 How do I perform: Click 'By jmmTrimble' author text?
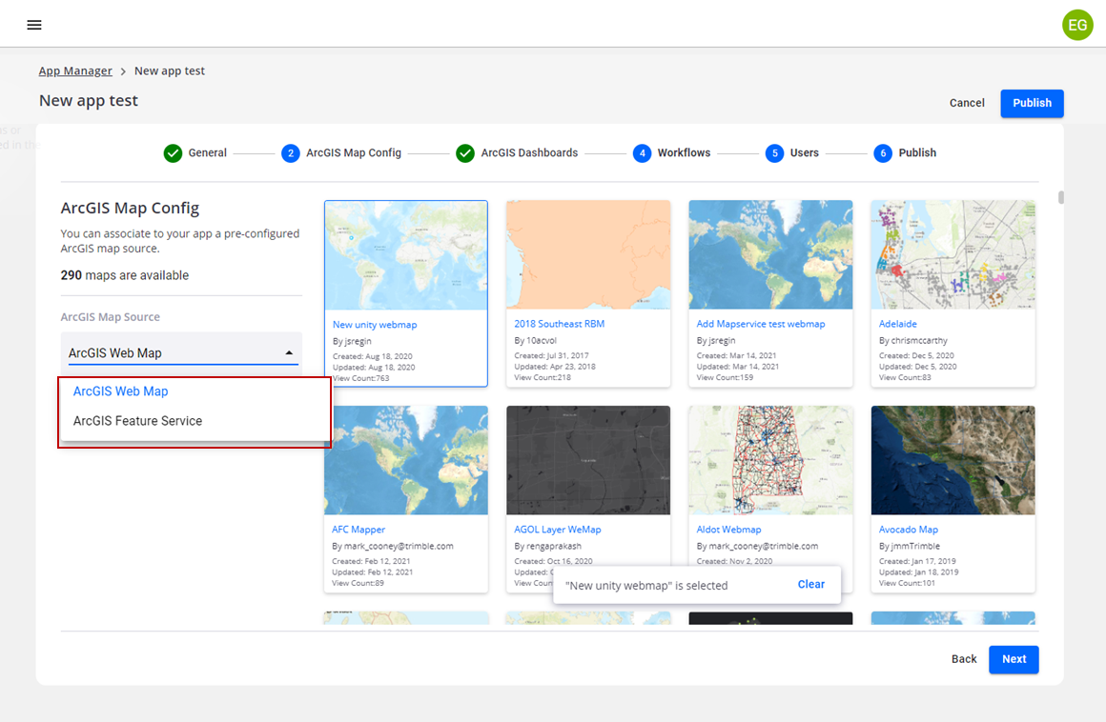coord(910,546)
